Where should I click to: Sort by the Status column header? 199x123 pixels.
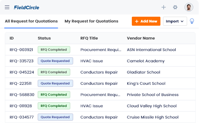click(44, 38)
